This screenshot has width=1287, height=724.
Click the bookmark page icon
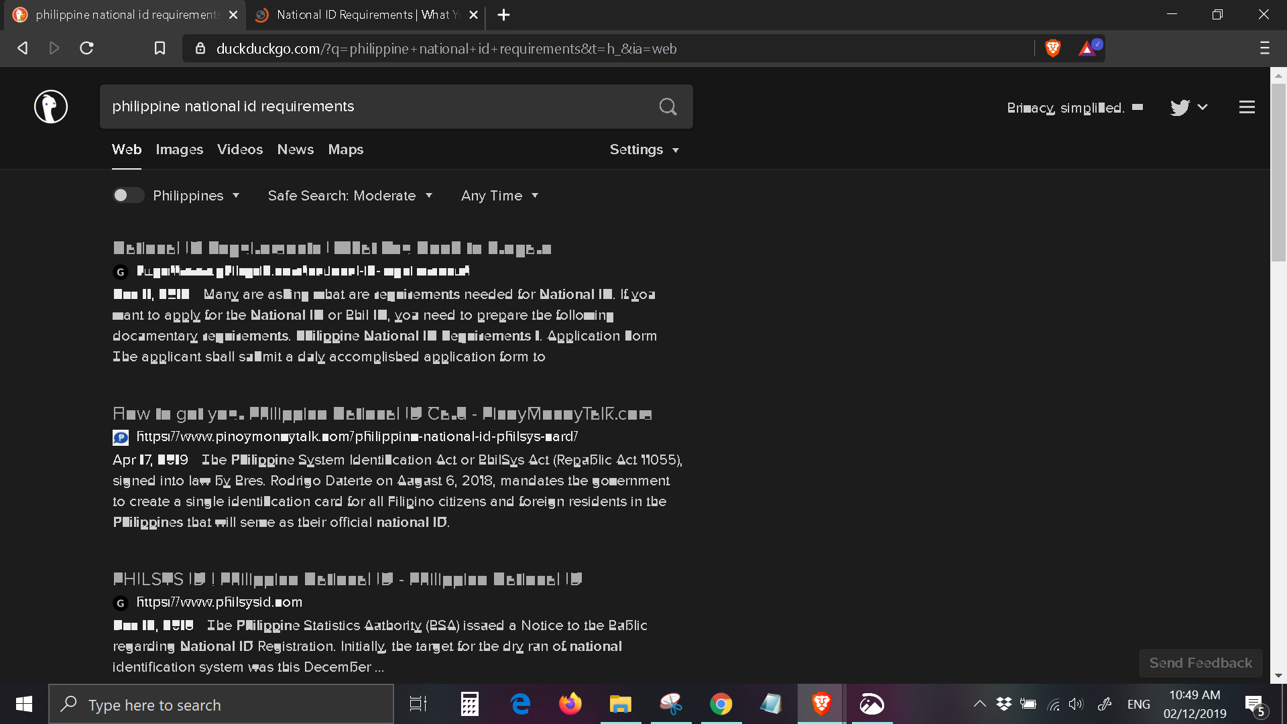coord(160,48)
